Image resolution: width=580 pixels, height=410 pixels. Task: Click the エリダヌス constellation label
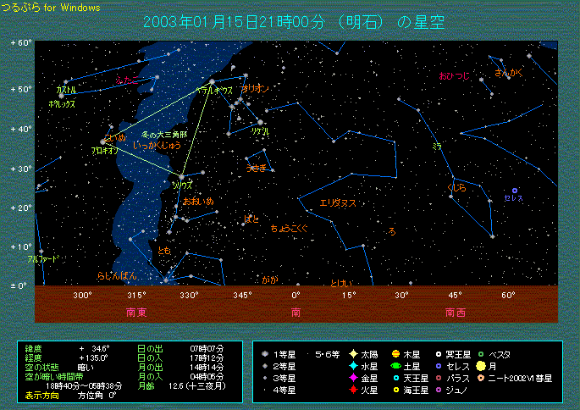338,203
